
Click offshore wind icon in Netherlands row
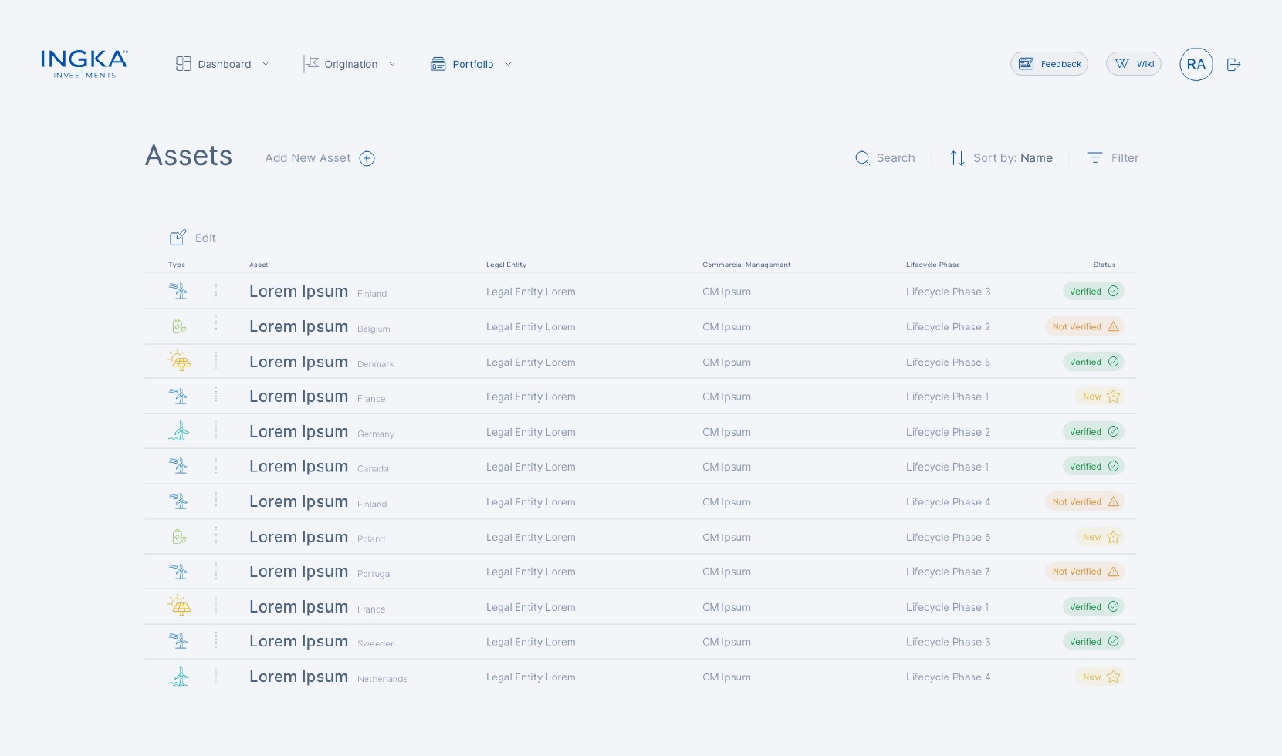[x=179, y=677]
